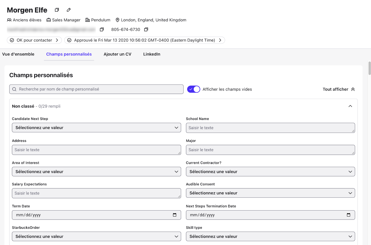The image size is (371, 245).
Task: Click checkmark icon in Approuvé badge
Action: click(69, 40)
